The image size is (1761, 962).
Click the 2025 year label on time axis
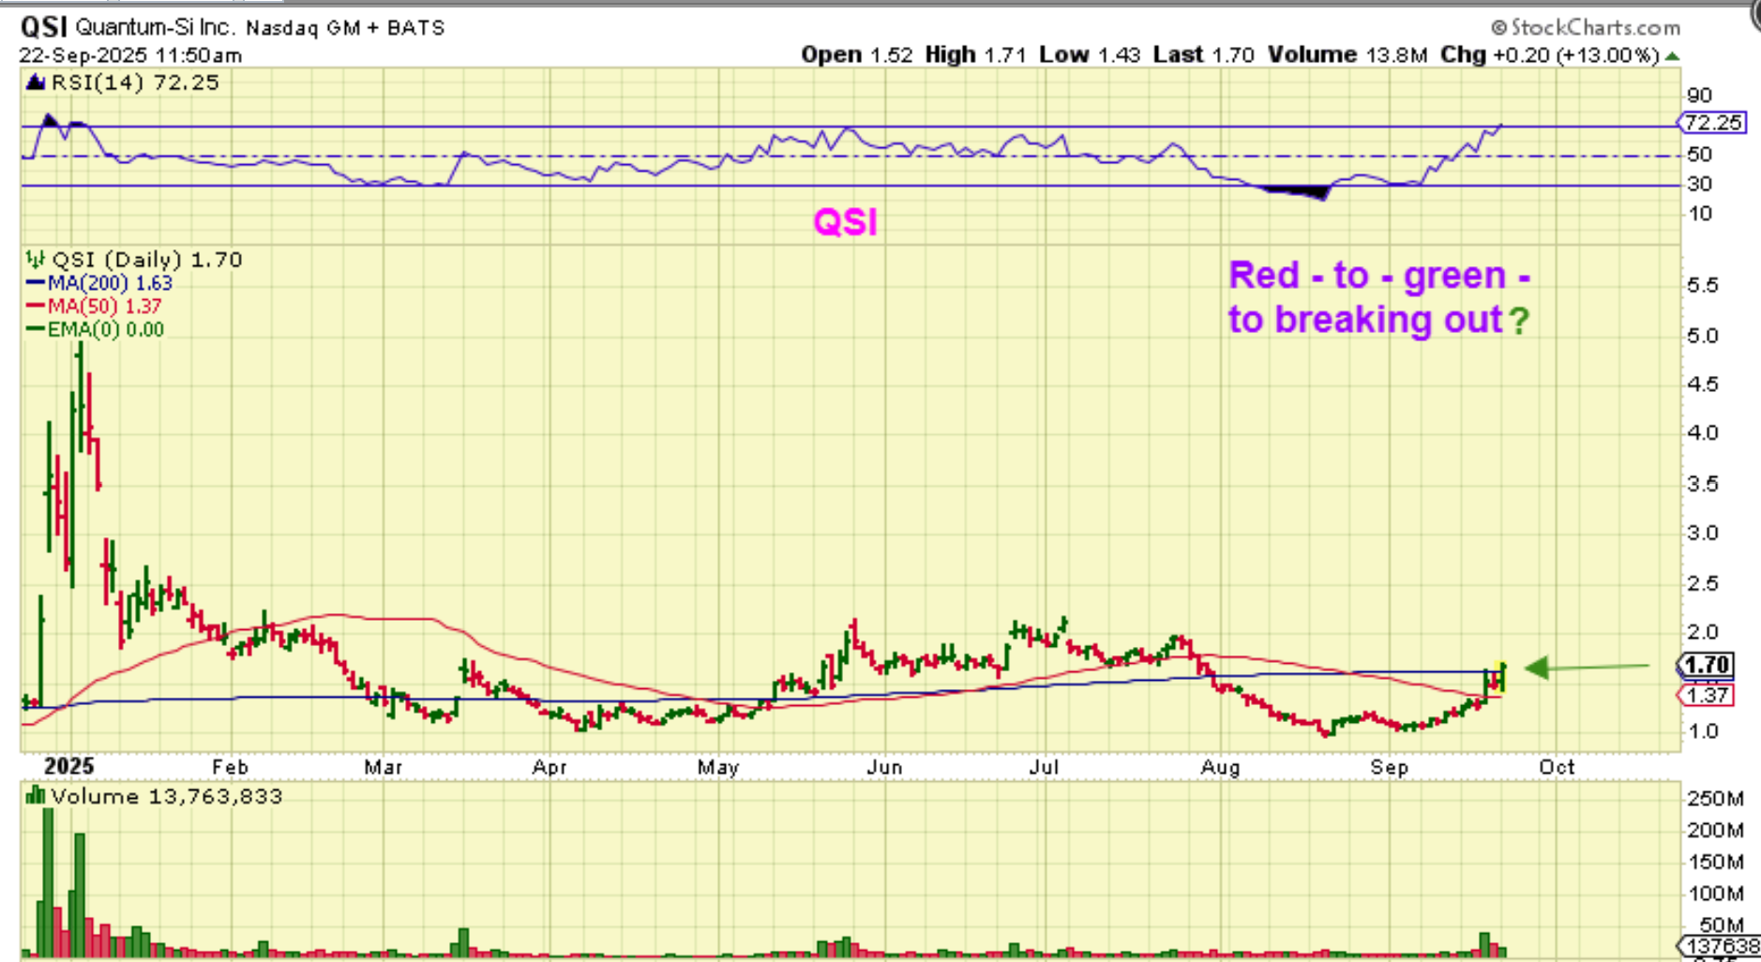click(x=69, y=766)
